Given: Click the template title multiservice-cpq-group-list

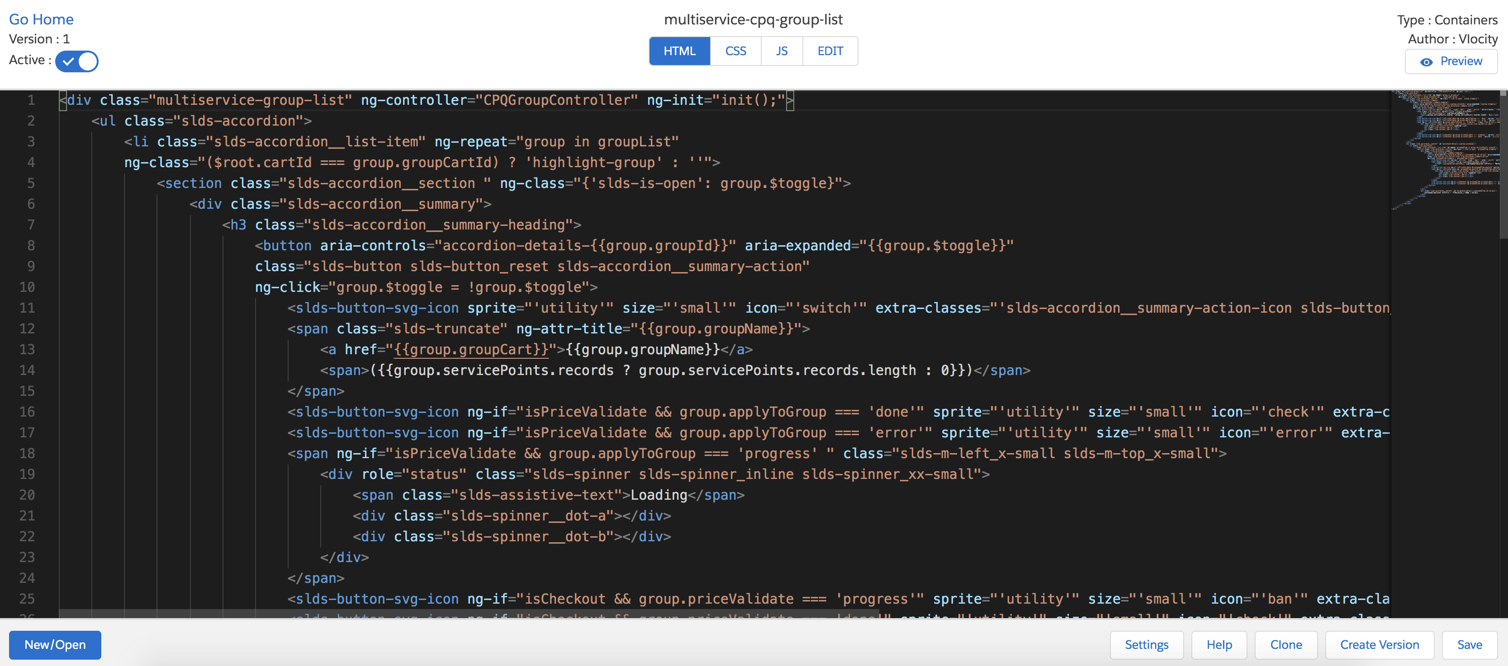Looking at the screenshot, I should click(753, 19).
